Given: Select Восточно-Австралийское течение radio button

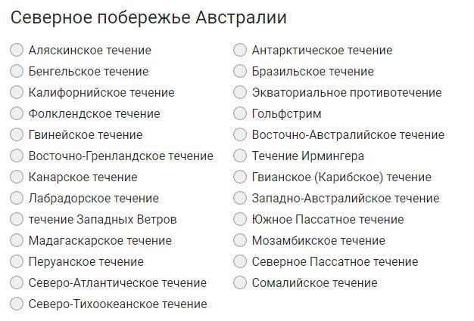Looking at the screenshot, I should 240,134.
